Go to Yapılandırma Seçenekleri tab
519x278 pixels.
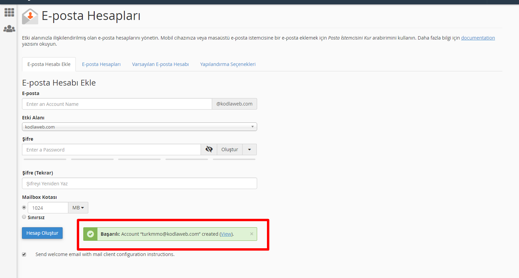tap(228, 64)
